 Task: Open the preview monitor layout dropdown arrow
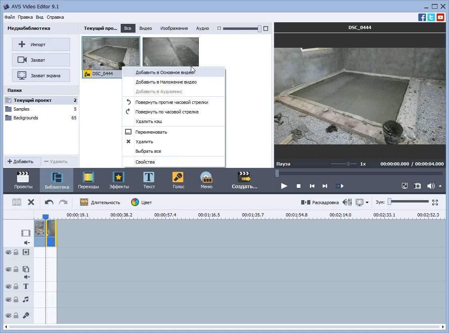click(367, 203)
